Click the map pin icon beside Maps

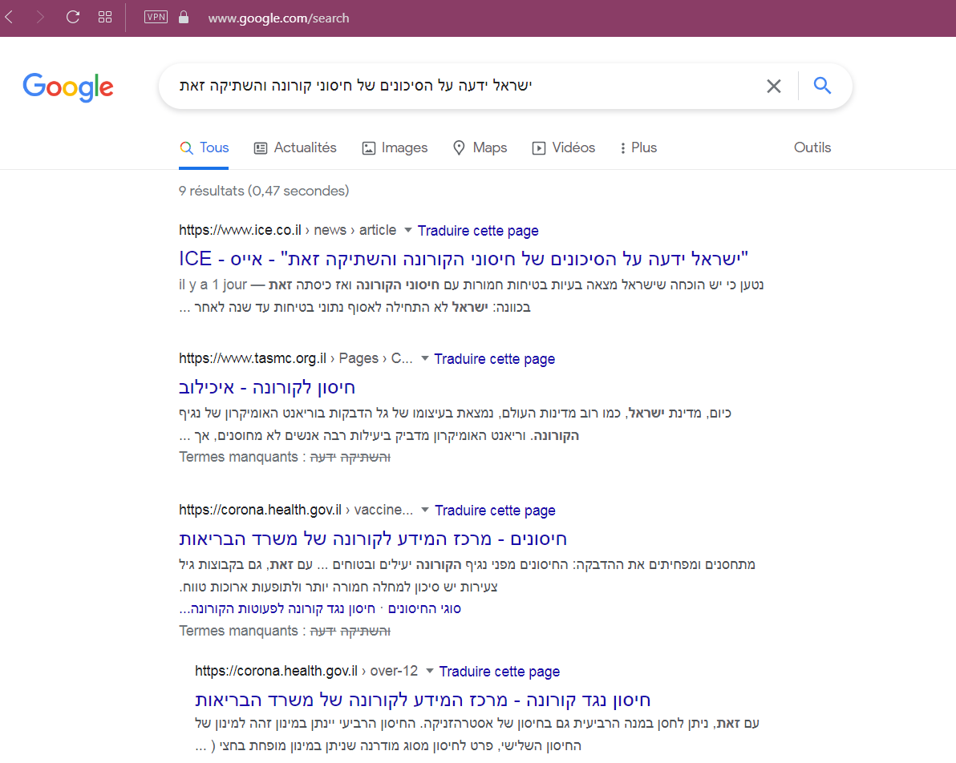459,148
